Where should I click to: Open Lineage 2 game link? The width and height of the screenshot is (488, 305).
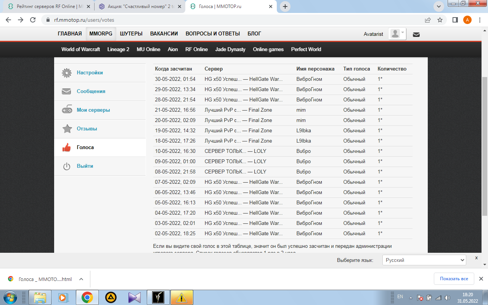click(x=118, y=49)
